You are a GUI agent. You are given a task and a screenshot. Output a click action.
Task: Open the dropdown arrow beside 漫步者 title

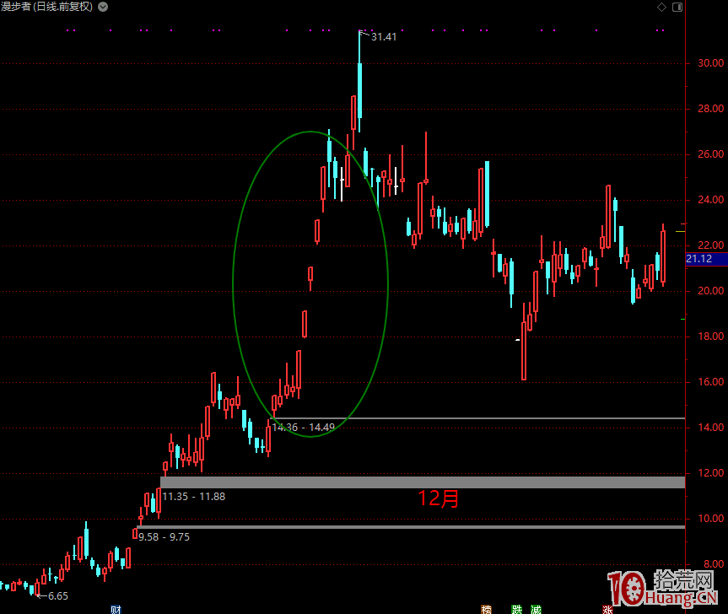click(x=103, y=7)
